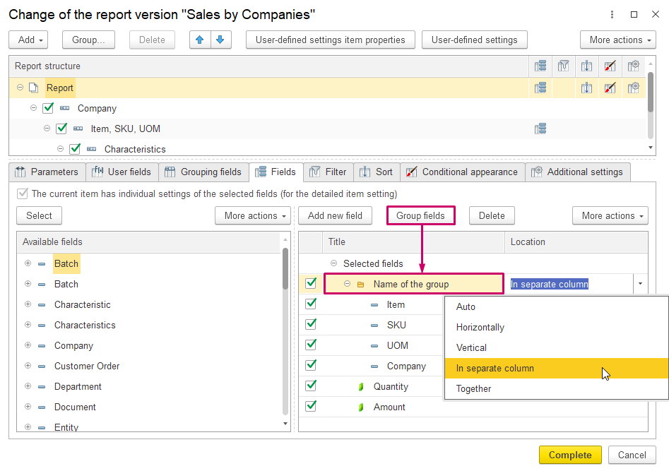The height and width of the screenshot is (471, 669).
Task: Click User-defined settings item properties button
Action: (330, 40)
